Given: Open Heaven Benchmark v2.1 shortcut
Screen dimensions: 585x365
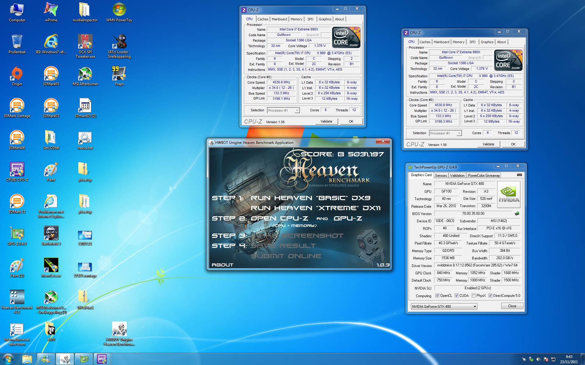Looking at the screenshot, I should click(x=17, y=302).
